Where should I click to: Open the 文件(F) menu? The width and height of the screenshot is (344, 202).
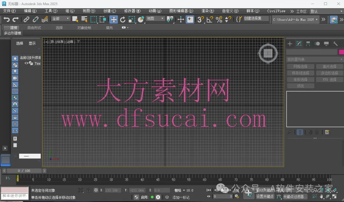coord(10,11)
